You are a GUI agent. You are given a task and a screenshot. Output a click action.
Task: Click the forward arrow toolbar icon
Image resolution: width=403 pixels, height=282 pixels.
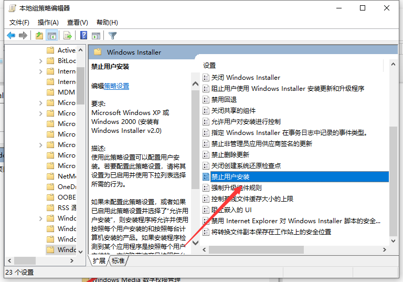(23, 36)
